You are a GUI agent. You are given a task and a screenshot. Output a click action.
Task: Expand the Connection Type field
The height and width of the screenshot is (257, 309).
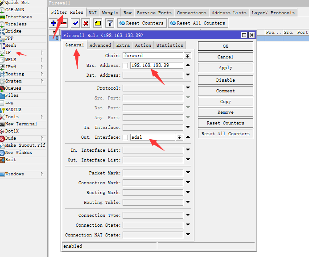(188, 215)
